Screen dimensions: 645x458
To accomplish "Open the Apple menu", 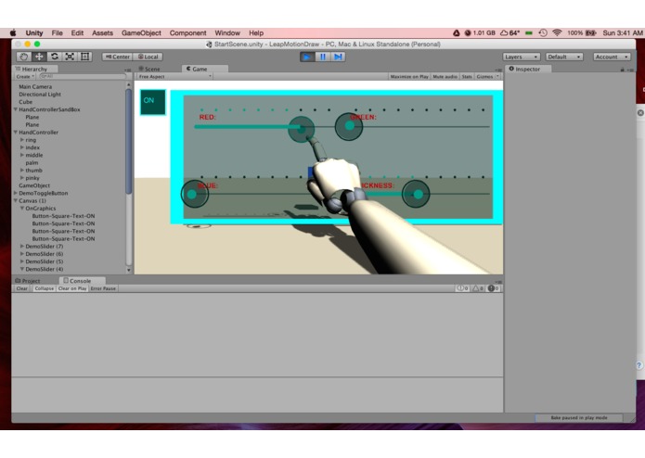I will click(13, 32).
